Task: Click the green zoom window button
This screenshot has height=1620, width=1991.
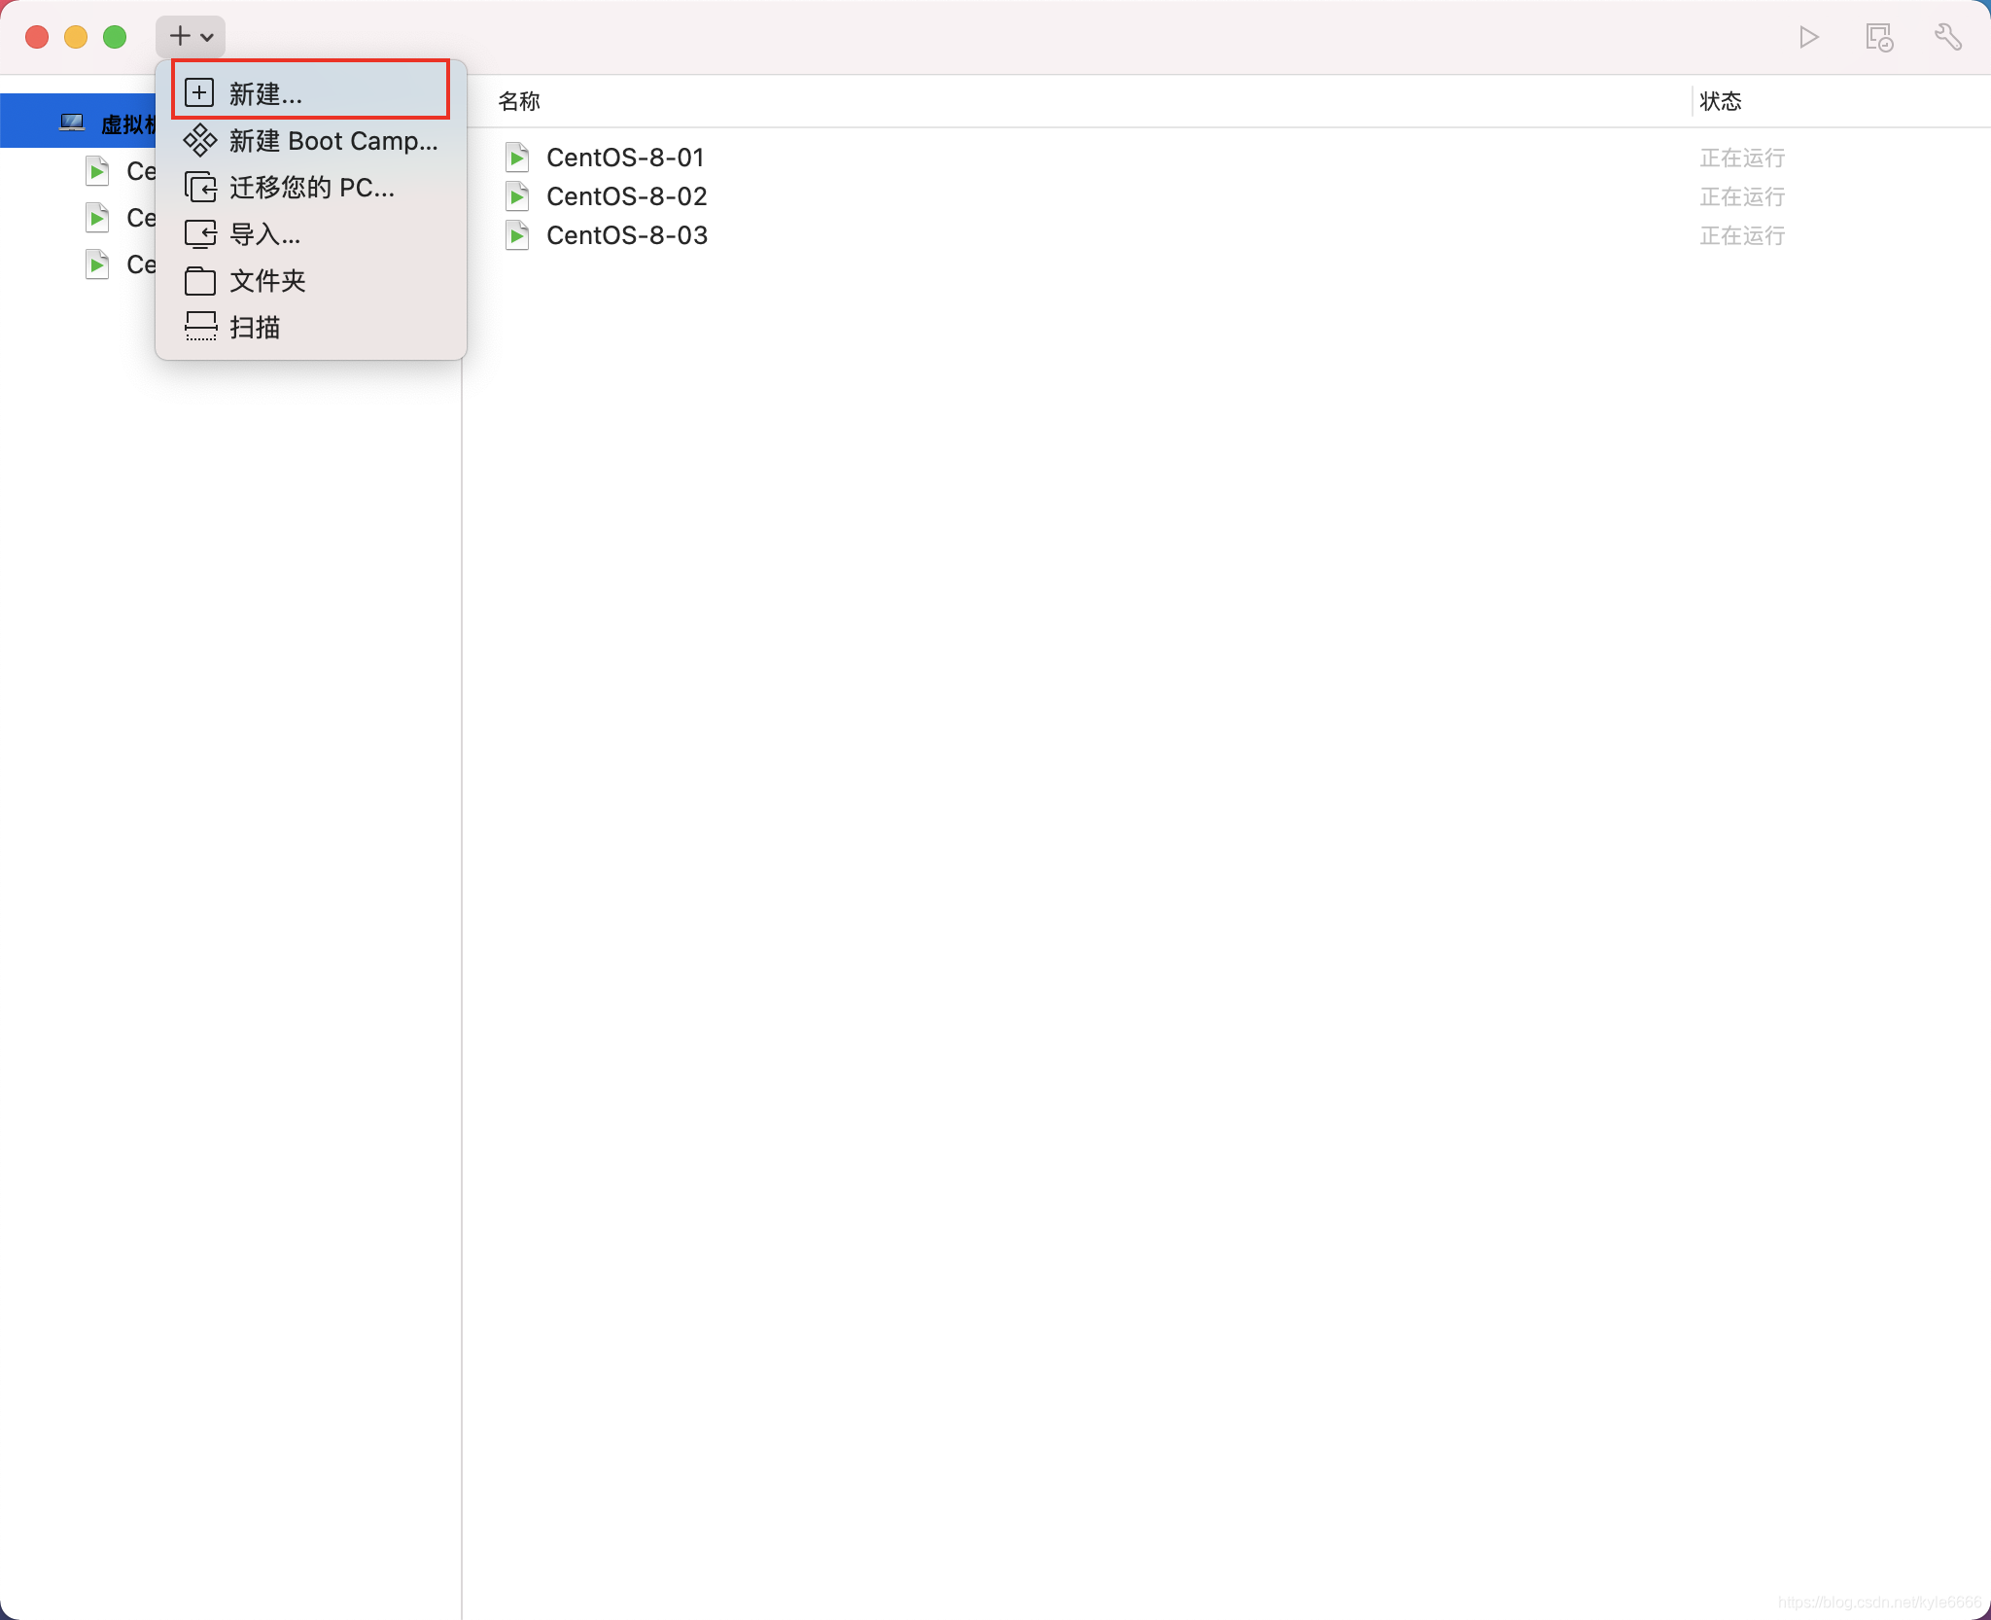Action: tap(115, 37)
